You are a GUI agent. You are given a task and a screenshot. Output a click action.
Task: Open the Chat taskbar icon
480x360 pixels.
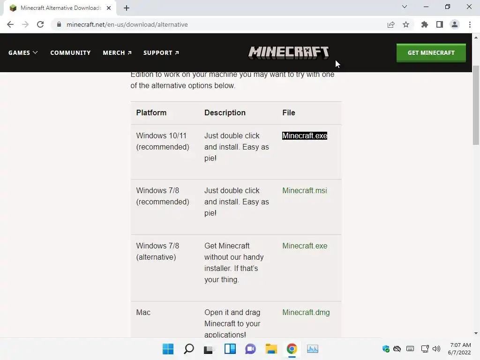pyautogui.click(x=250, y=349)
